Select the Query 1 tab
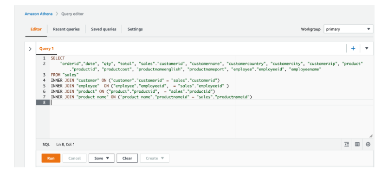The height and width of the screenshot is (178, 388). [x=46, y=49]
